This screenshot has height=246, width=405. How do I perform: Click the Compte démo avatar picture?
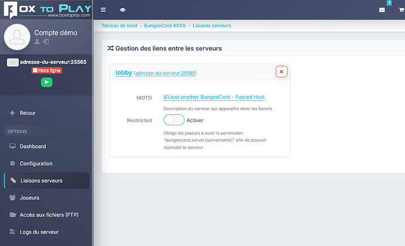pos(17,37)
